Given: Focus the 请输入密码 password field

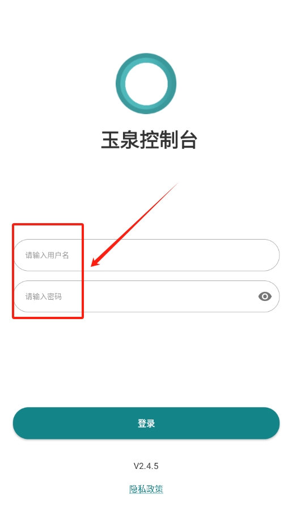Looking at the screenshot, I should click(146, 296).
